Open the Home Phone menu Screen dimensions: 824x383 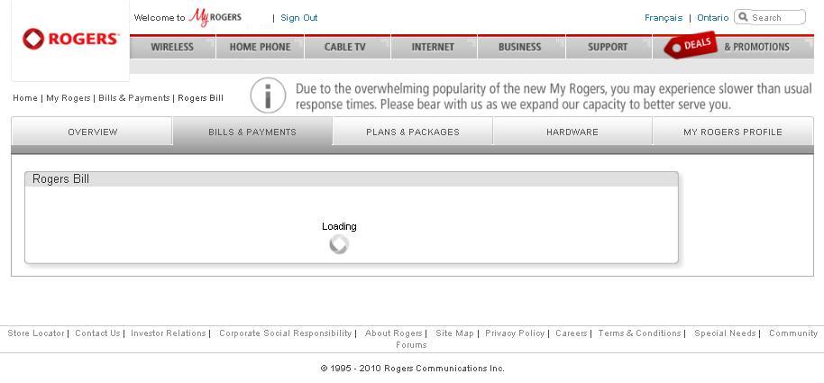(261, 47)
